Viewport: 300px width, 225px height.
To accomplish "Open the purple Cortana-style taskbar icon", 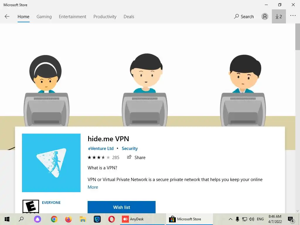I will (x=37, y=219).
